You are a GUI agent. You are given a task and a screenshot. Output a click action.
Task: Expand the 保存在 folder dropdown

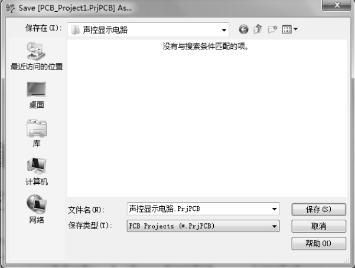224,30
